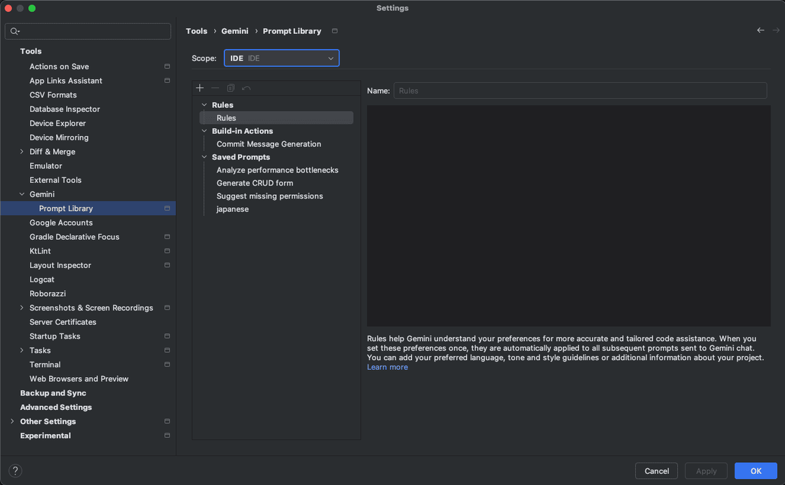This screenshot has width=785, height=485.
Task: Expand the Diff & Merge chevron
Action: coord(22,152)
